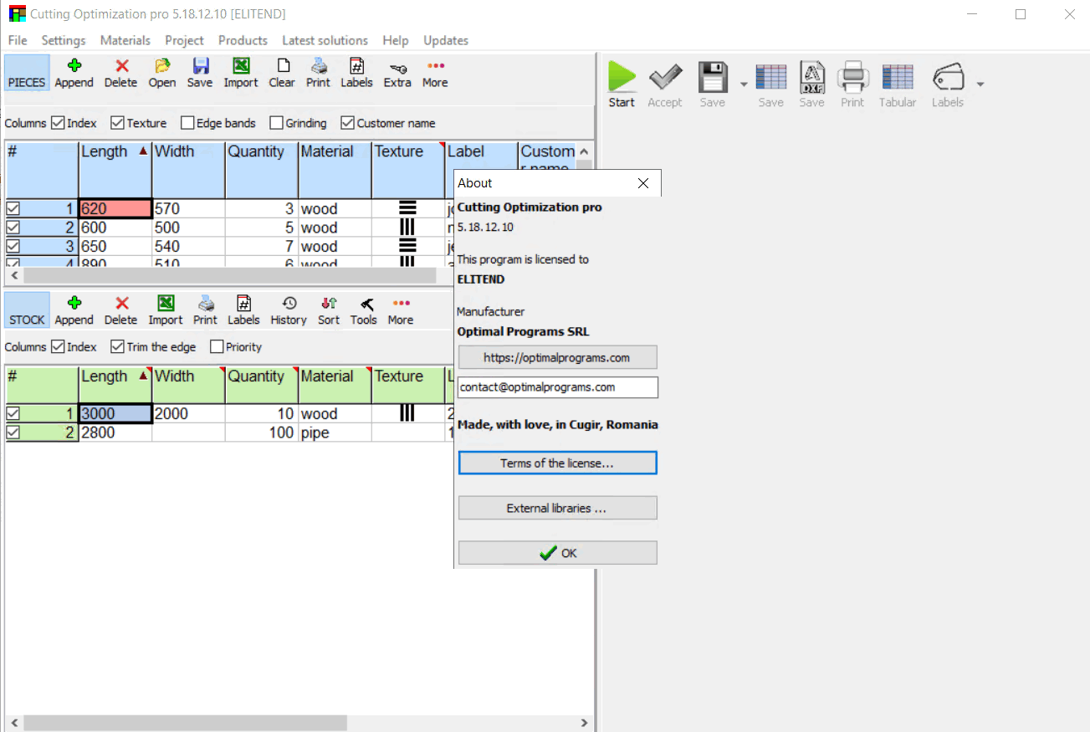Expand the dropdown arrow next to Labels
The width and height of the screenshot is (1090, 732).
[980, 84]
